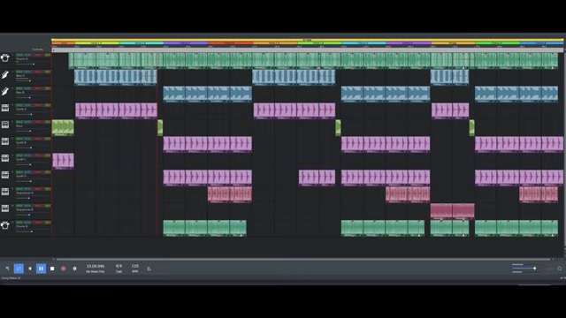Arm recording on the Synth C track
The width and height of the screenshot is (566, 318).
[x=38, y=155]
